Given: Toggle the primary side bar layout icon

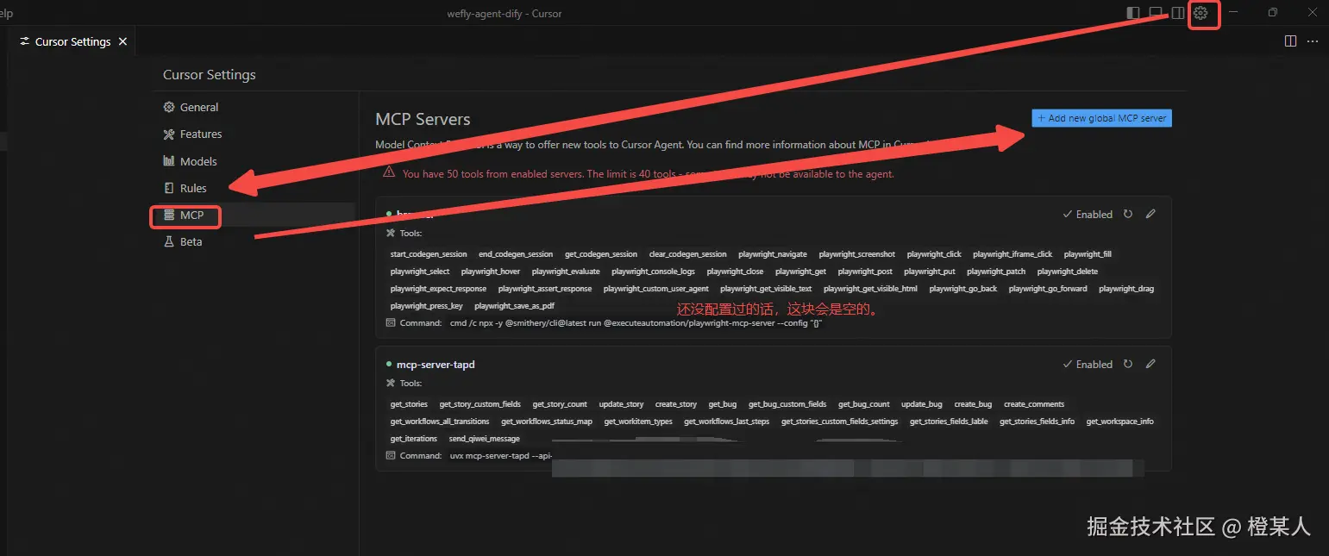Looking at the screenshot, I should coord(1133,13).
